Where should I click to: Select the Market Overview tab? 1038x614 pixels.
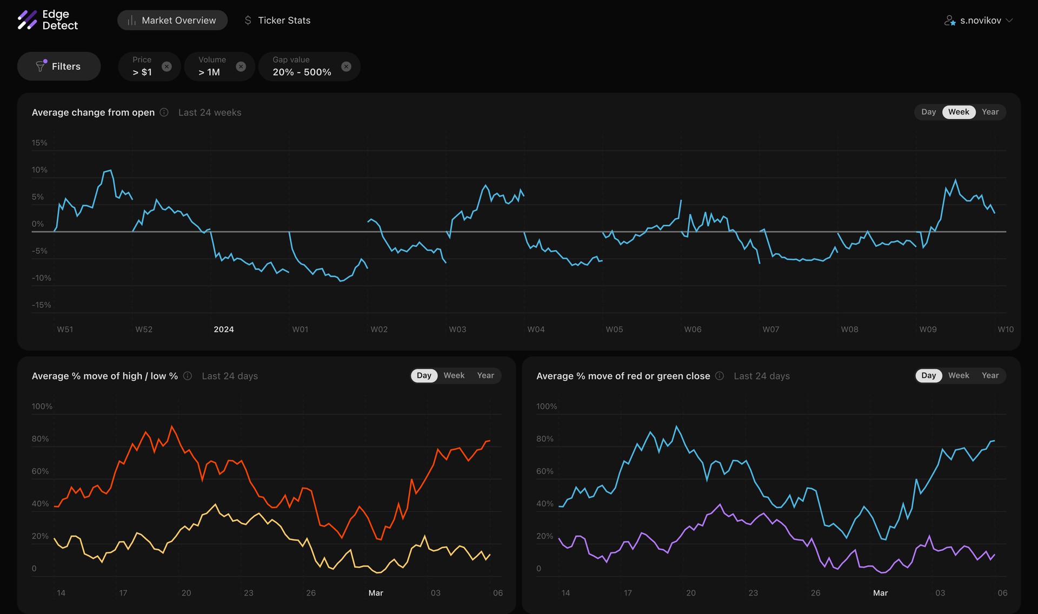click(x=172, y=20)
